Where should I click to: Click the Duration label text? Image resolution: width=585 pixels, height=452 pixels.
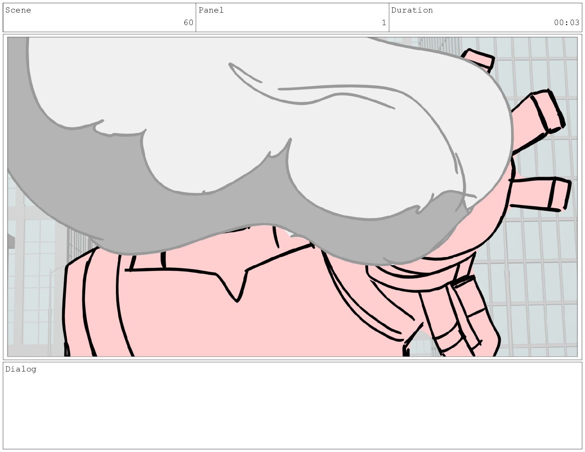tap(412, 10)
